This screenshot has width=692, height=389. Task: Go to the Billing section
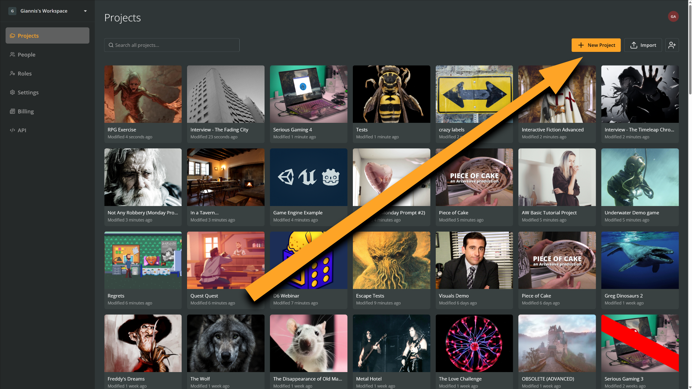[x=26, y=111]
